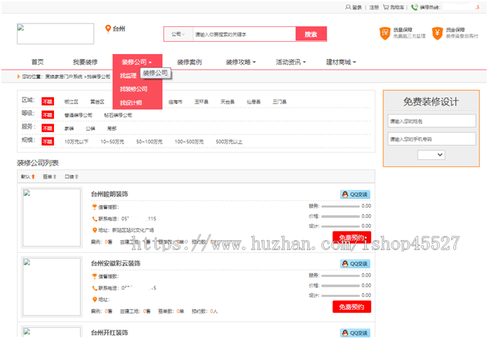Image resolution: width=488 pixels, height=339 pixels.
Task: Click trophy icon in 台州安徽彩云装饰 row
Action: click(x=95, y=276)
